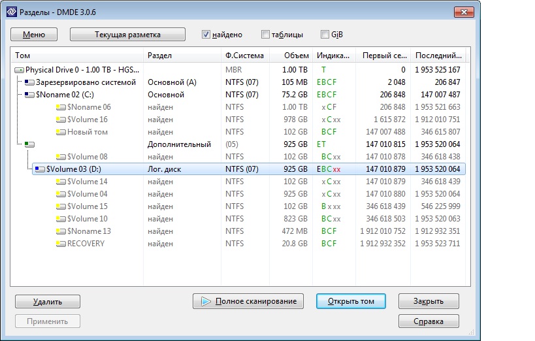Click the Текущая разметка button
The height and width of the screenshot is (341, 535).
[x=127, y=35]
